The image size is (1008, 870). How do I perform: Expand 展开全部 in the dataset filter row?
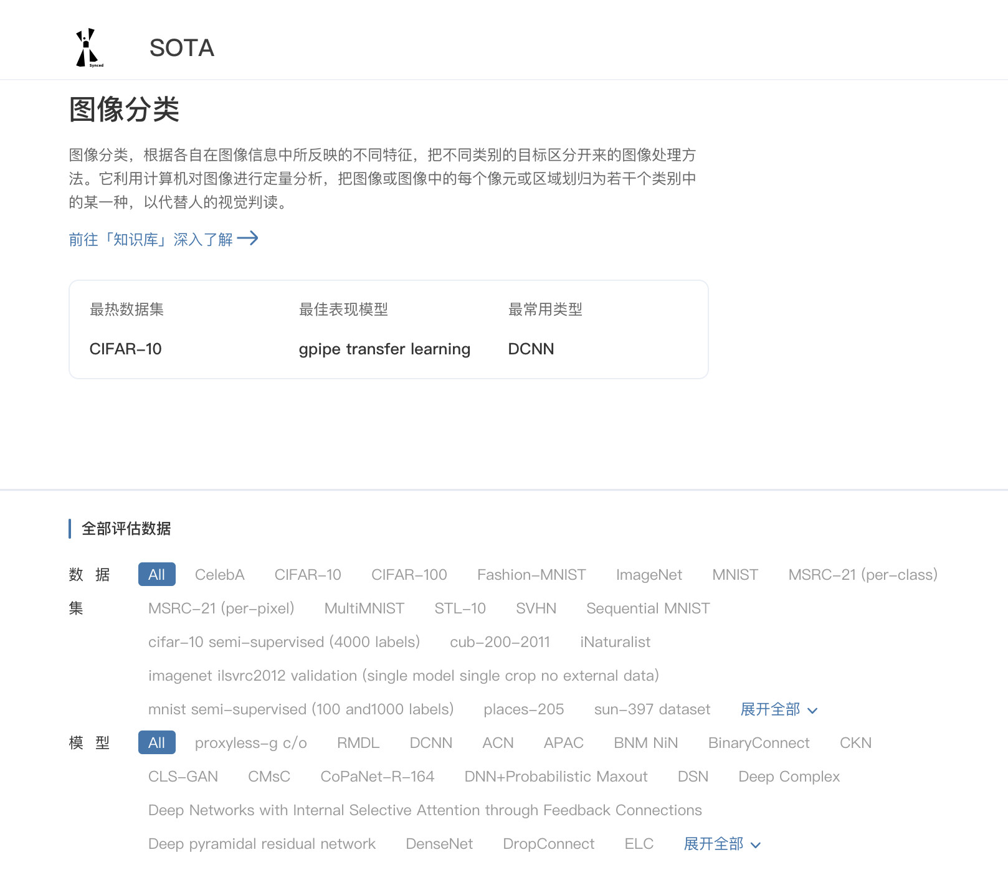point(769,709)
